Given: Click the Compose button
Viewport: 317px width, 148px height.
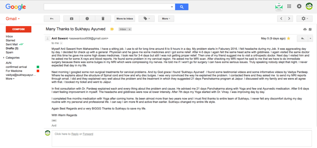Looking at the screenshot, I should tap(19, 29).
